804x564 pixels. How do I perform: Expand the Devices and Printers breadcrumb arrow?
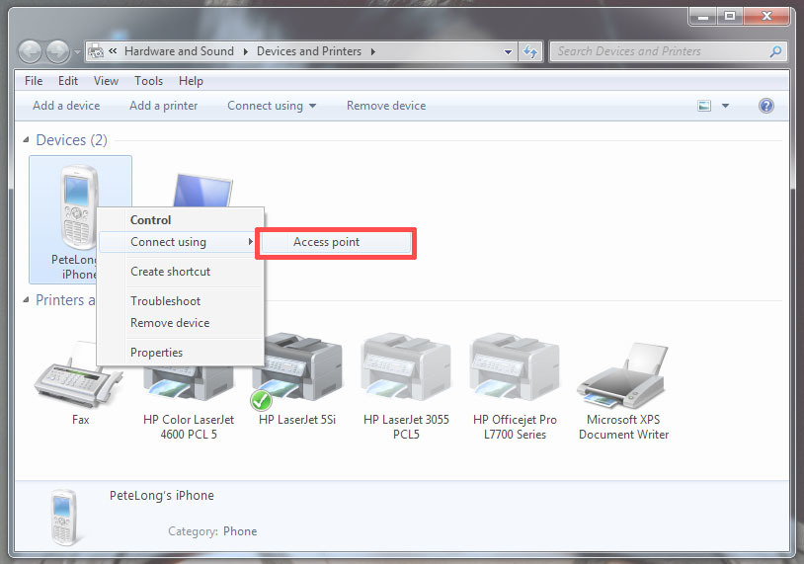372,51
